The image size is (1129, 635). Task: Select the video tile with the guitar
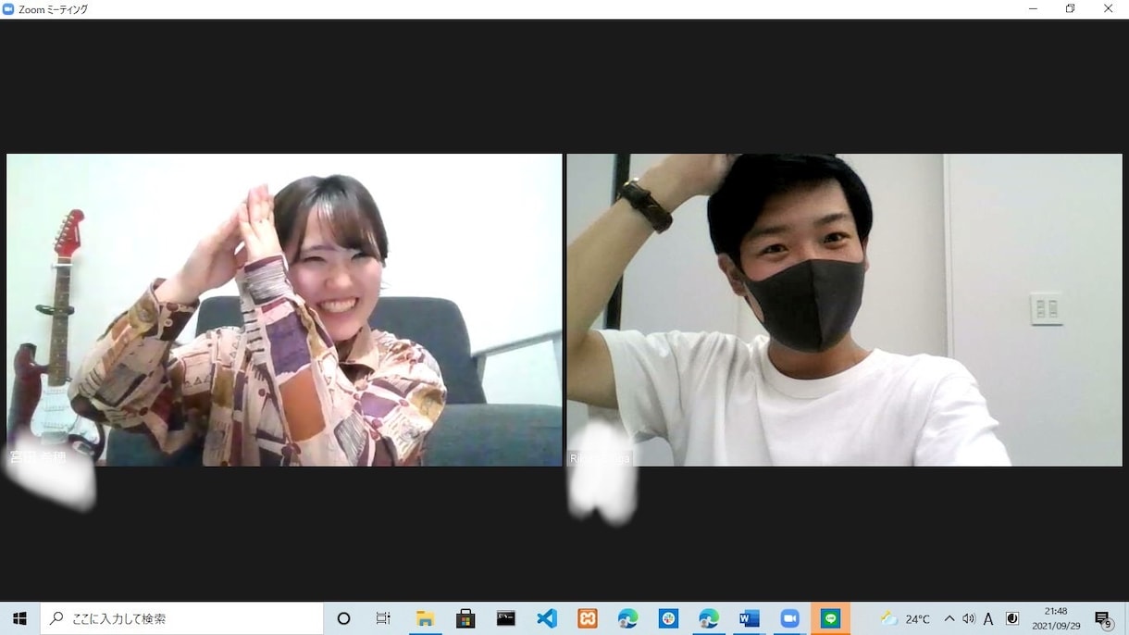point(284,310)
